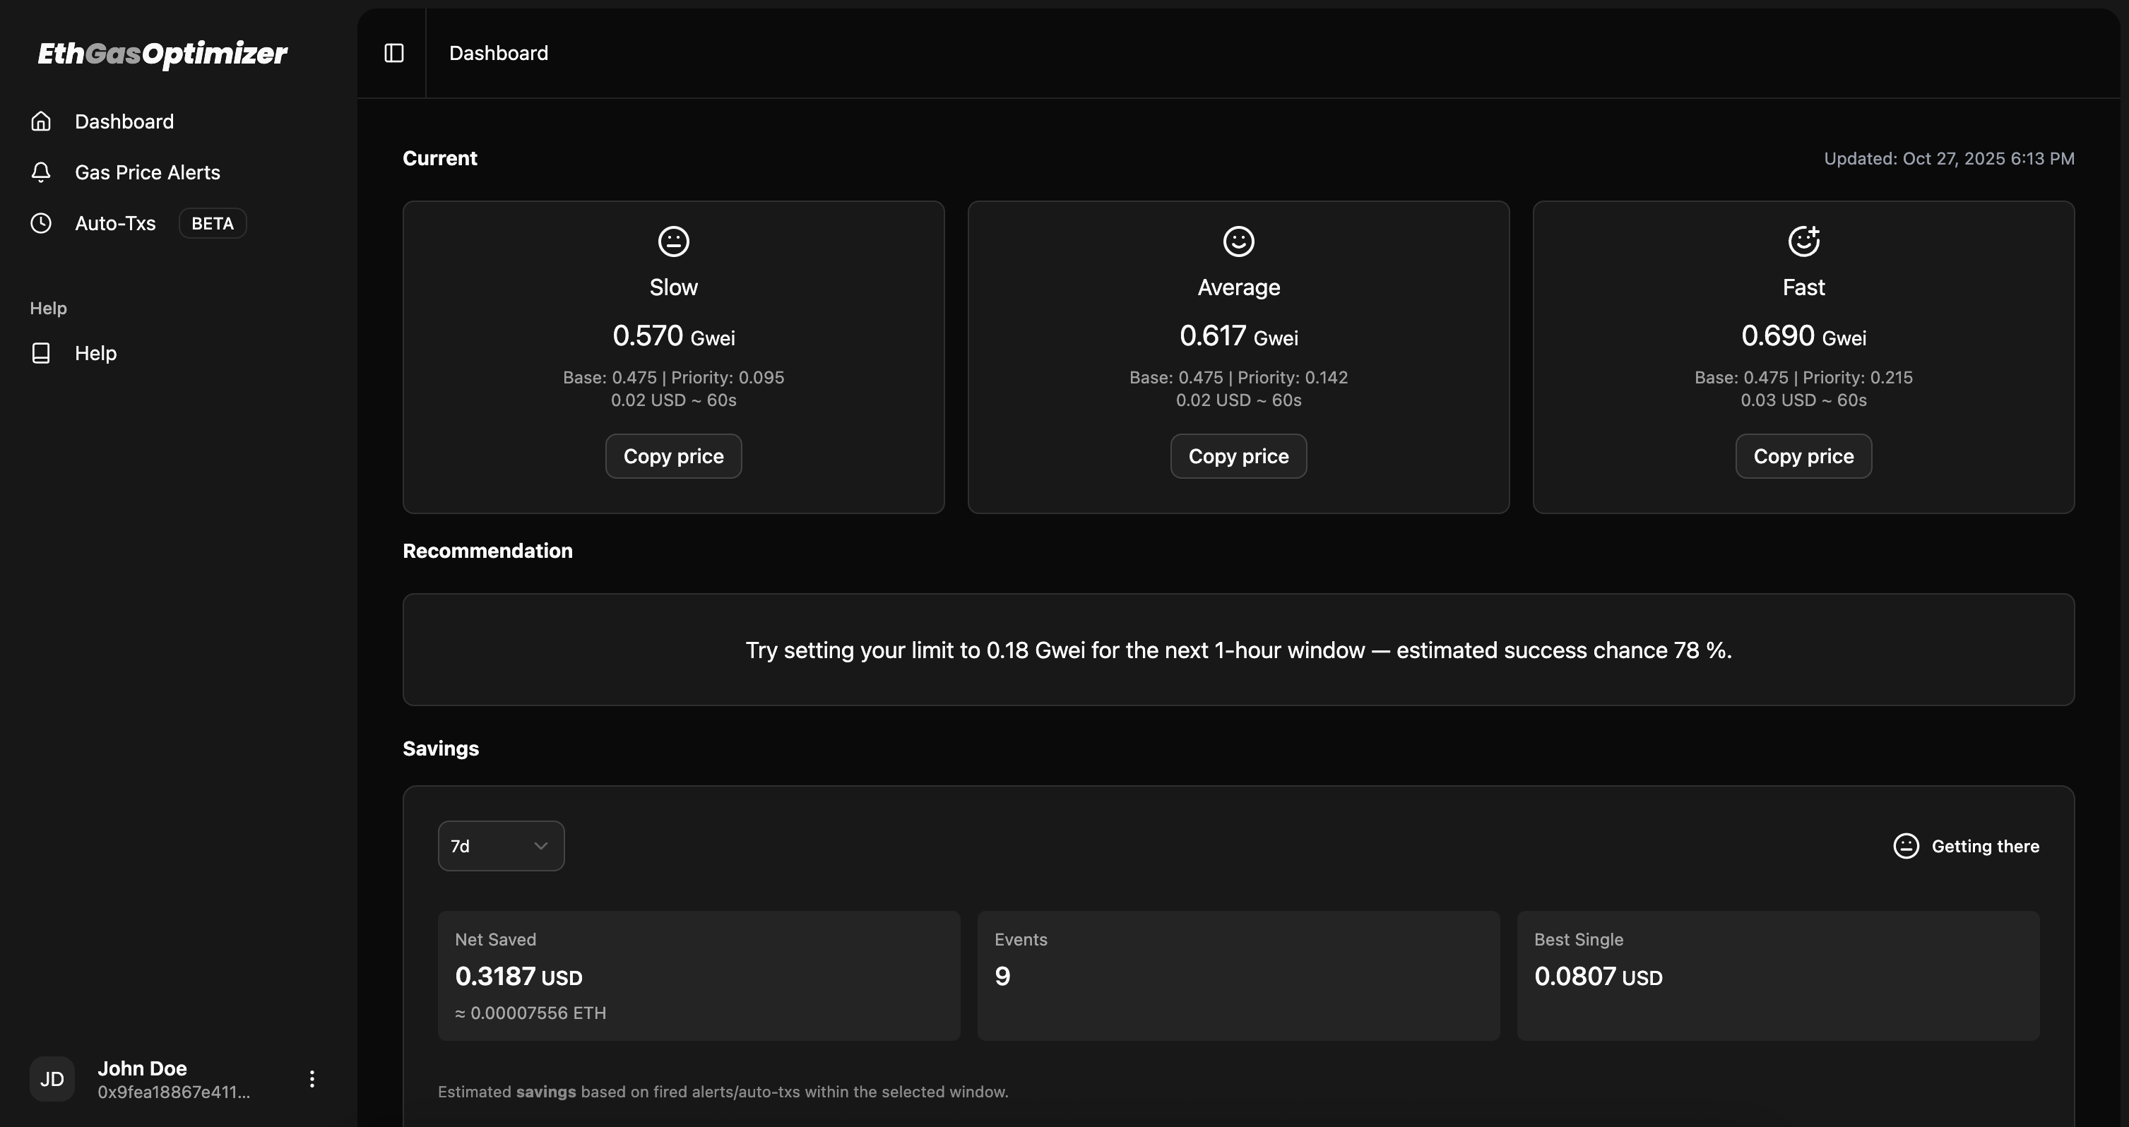Open John Doe's three-dot options menu
2129x1127 pixels.
312,1078
